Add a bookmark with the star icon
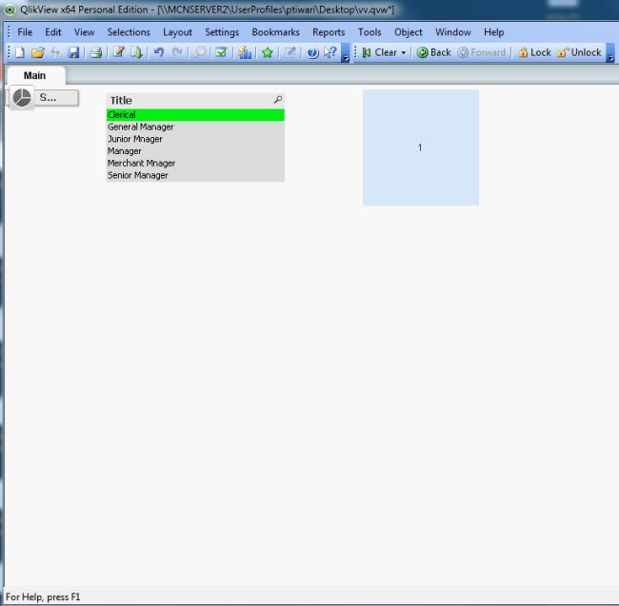The image size is (619, 606). click(x=268, y=52)
